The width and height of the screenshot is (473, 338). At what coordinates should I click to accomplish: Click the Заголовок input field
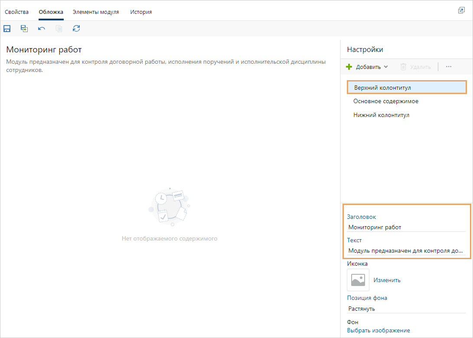[x=406, y=227]
